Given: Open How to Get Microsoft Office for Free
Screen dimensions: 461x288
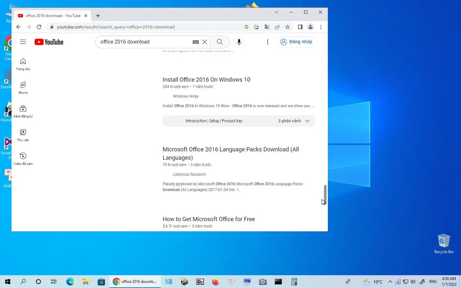Looking at the screenshot, I should coord(209,219).
